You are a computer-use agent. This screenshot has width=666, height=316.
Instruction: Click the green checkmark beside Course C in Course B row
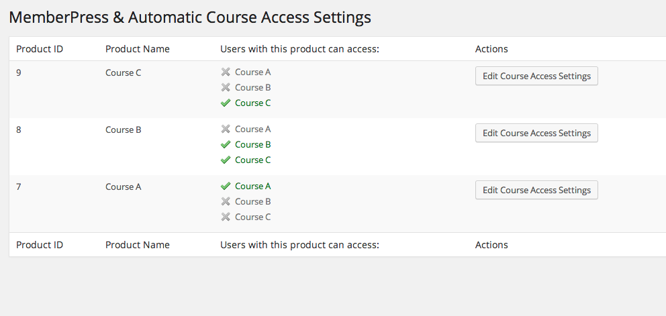click(x=226, y=160)
